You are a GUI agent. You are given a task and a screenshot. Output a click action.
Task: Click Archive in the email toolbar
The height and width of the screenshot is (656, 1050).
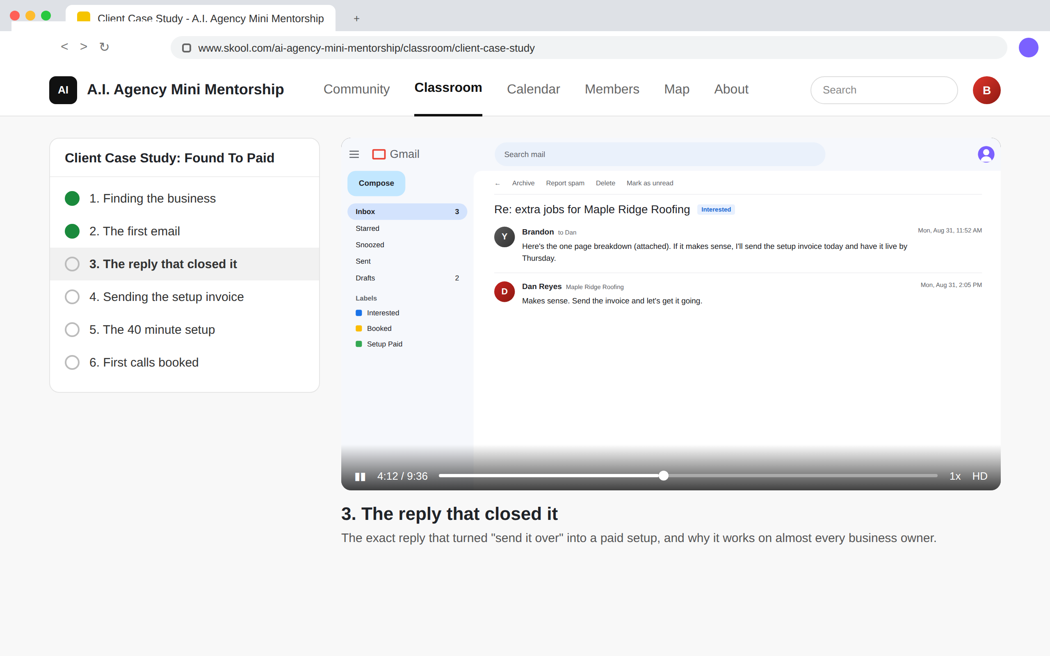pos(523,183)
